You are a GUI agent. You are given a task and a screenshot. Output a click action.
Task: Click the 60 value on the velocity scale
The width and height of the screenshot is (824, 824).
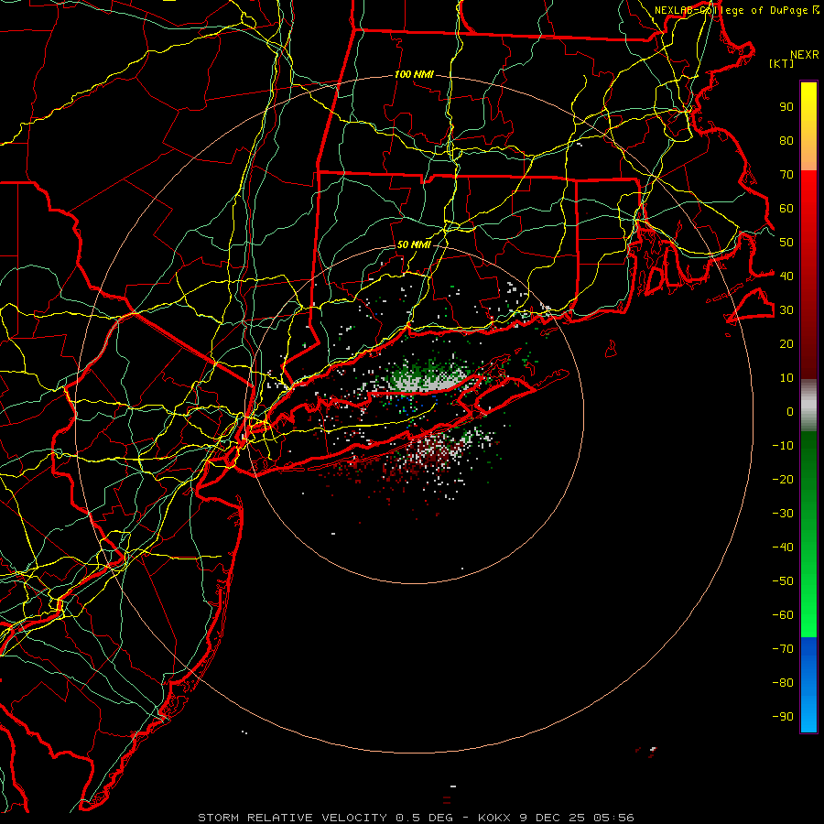click(786, 209)
